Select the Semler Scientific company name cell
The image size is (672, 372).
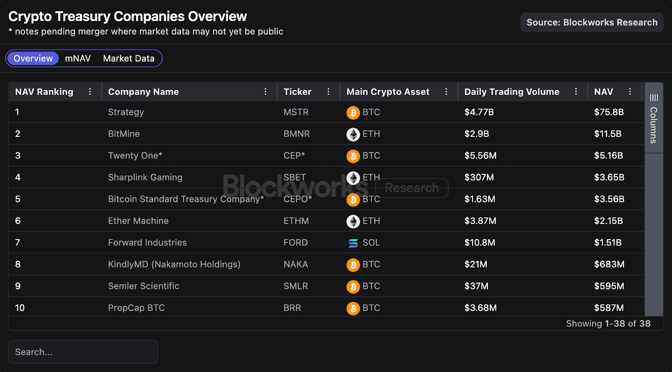pos(144,286)
